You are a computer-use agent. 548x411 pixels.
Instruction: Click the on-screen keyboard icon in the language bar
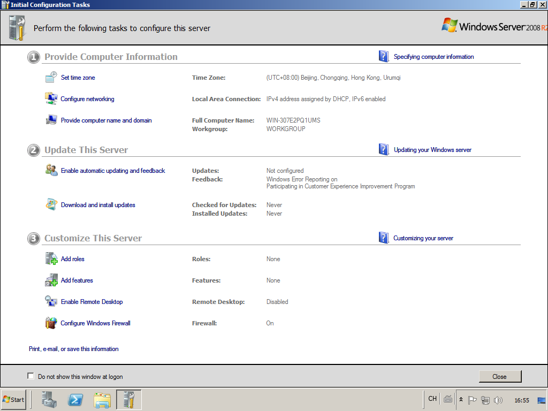(448, 399)
